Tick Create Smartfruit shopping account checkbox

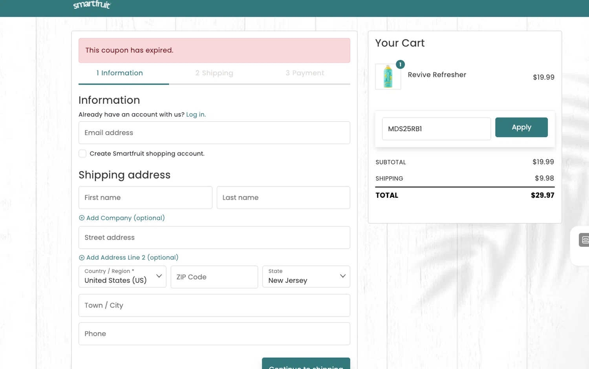pos(82,154)
